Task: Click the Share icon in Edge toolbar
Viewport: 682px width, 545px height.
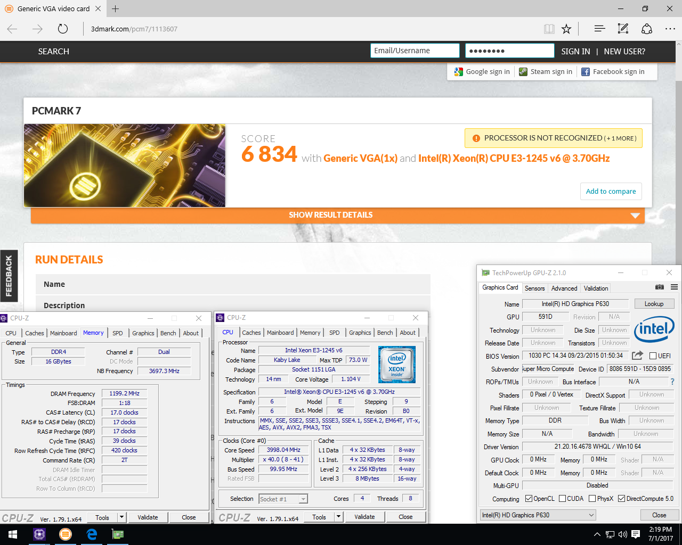Action: (x=647, y=29)
